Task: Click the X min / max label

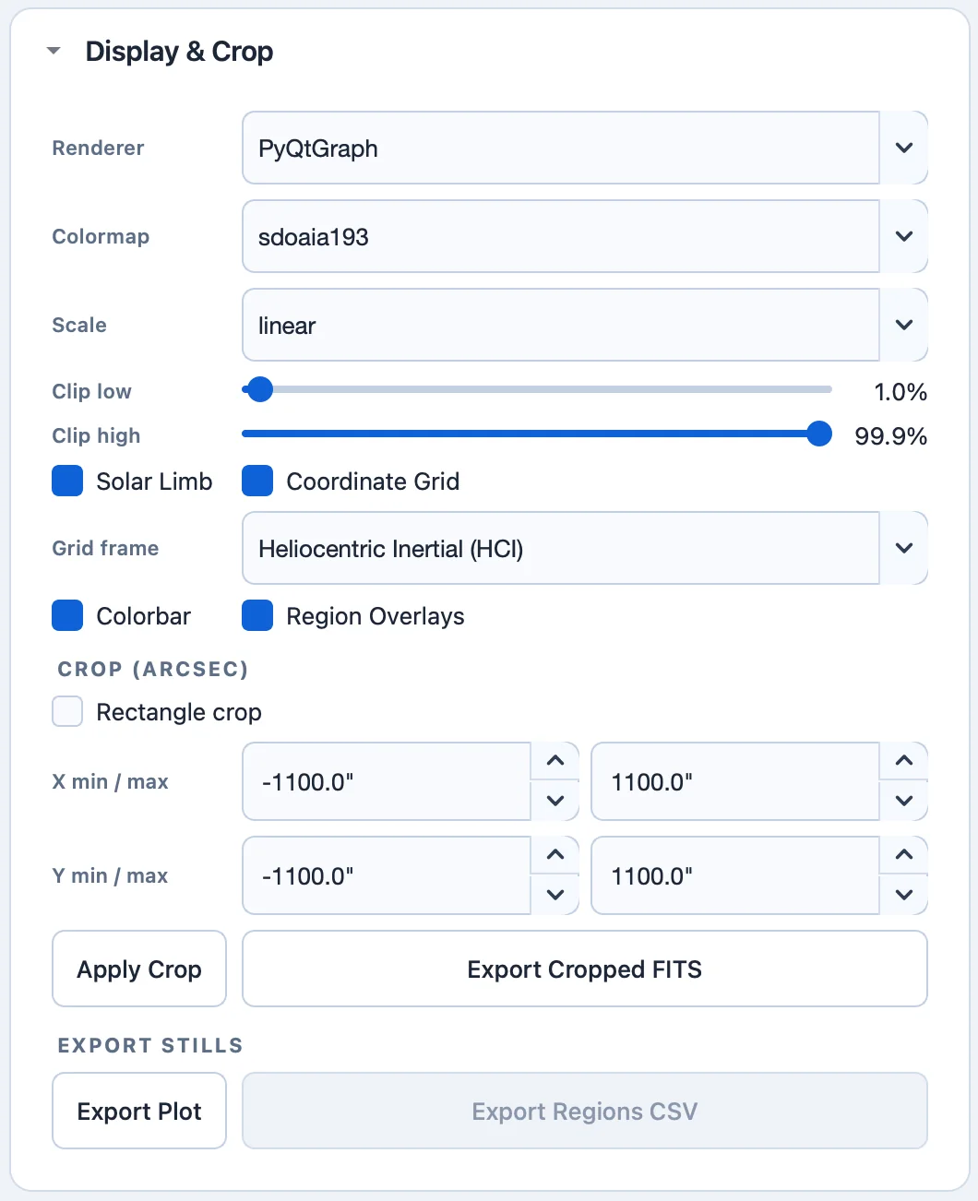Action: [x=110, y=782]
